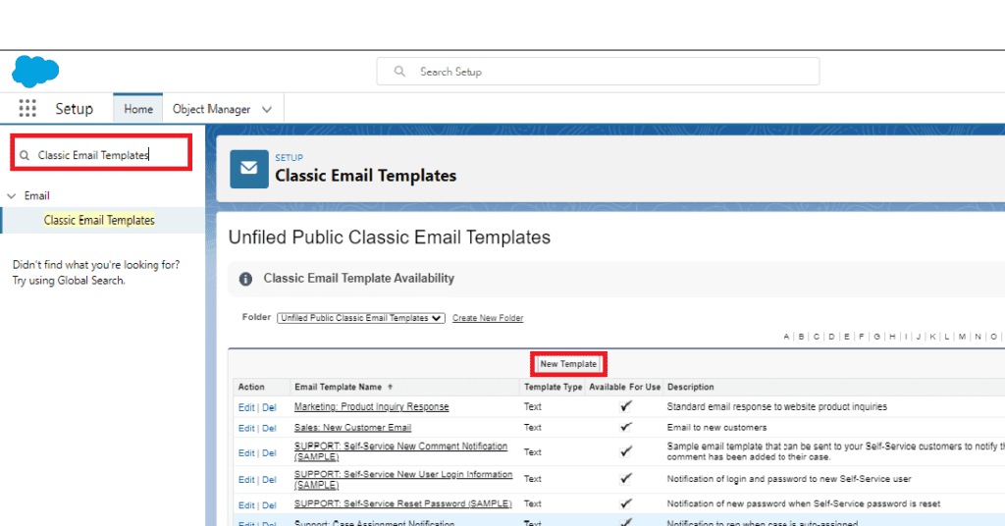Filter templates by letter H
Screen dimensions: 1005x526
pyautogui.click(x=892, y=337)
